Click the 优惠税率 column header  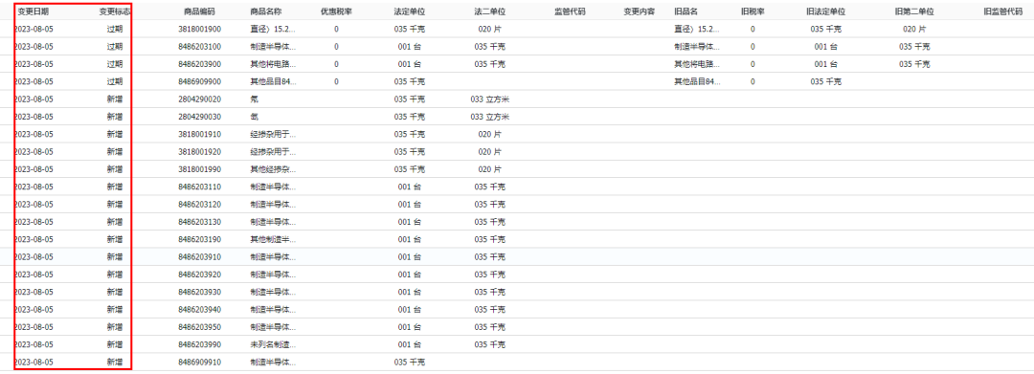point(336,11)
